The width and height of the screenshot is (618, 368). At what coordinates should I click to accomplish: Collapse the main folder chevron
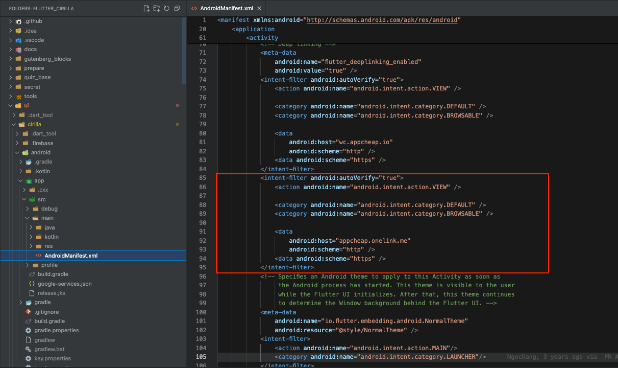click(x=28, y=218)
